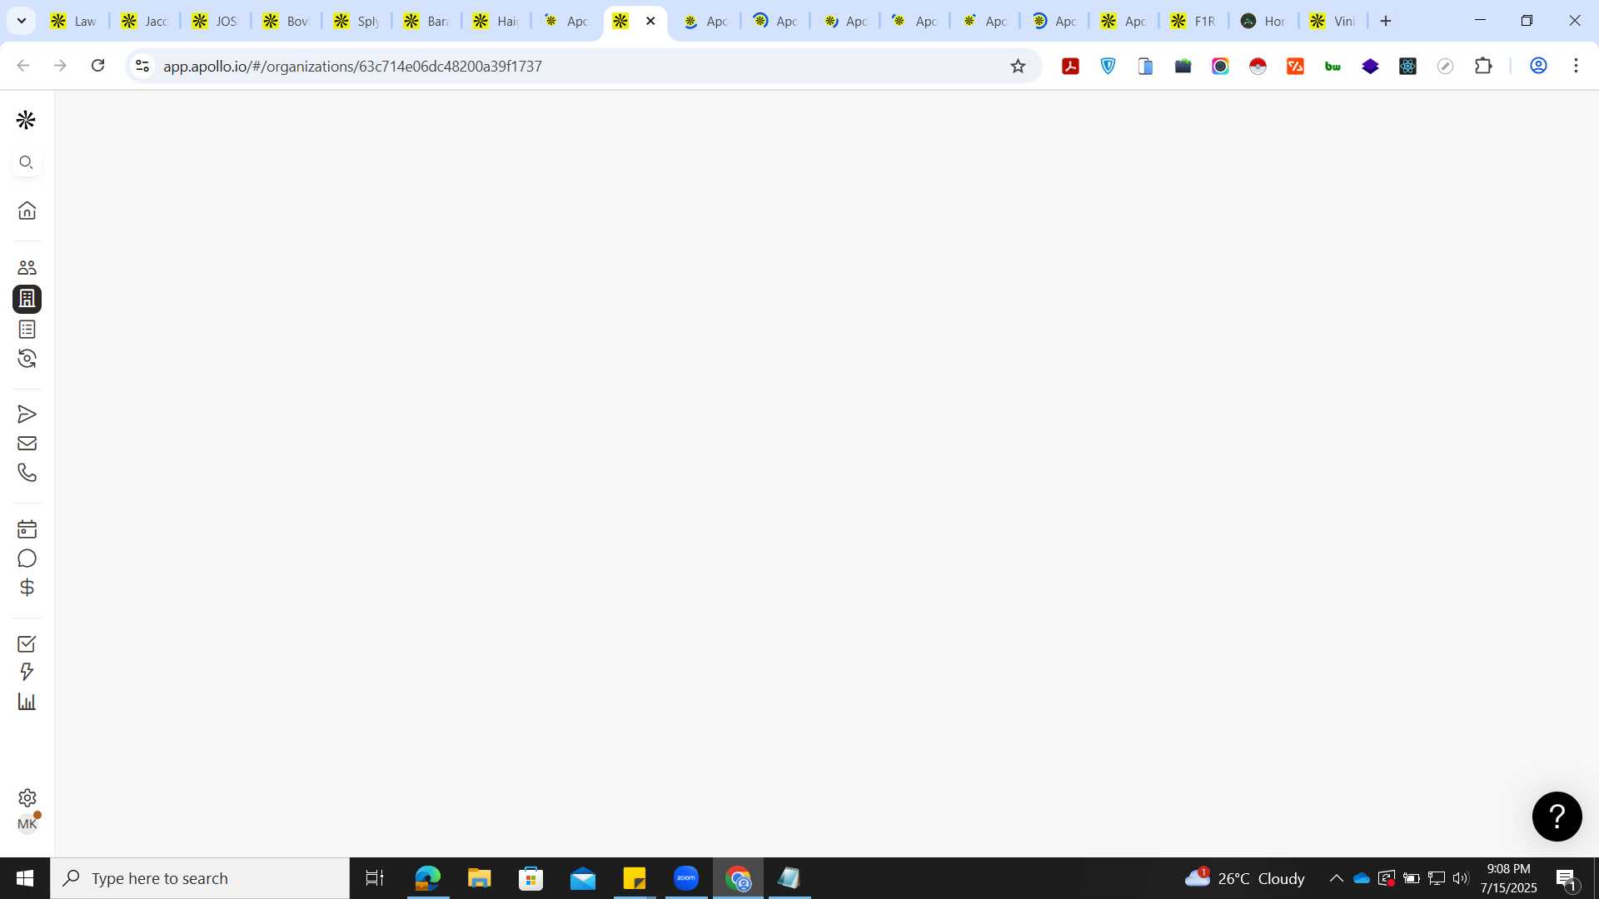Screen dimensions: 1599x899
Task: Open Task View on the taskbar
Action: pos(375,878)
